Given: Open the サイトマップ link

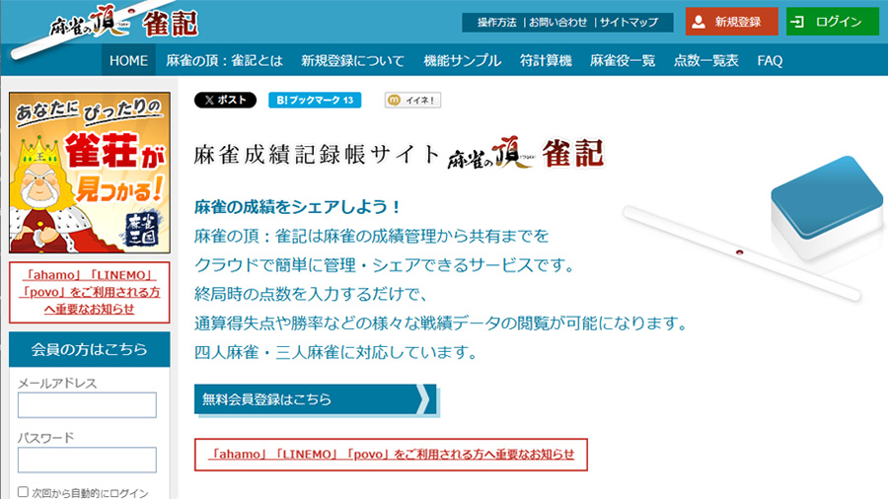Looking at the screenshot, I should (629, 22).
